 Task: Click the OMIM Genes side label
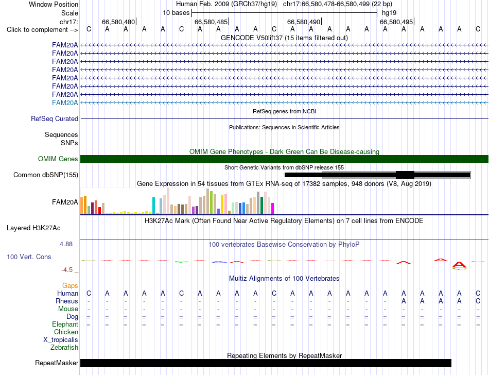[58, 159]
